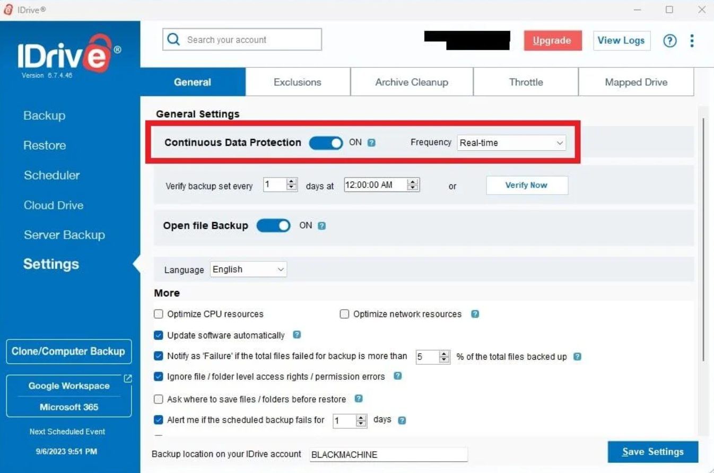Open Cloud Drive in the sidebar
This screenshot has width=714, height=473.
click(54, 205)
